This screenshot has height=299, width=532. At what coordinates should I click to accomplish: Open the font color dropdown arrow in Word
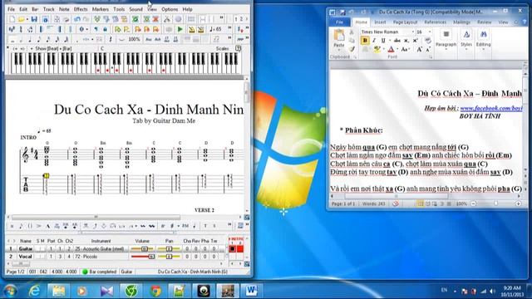[397, 49]
